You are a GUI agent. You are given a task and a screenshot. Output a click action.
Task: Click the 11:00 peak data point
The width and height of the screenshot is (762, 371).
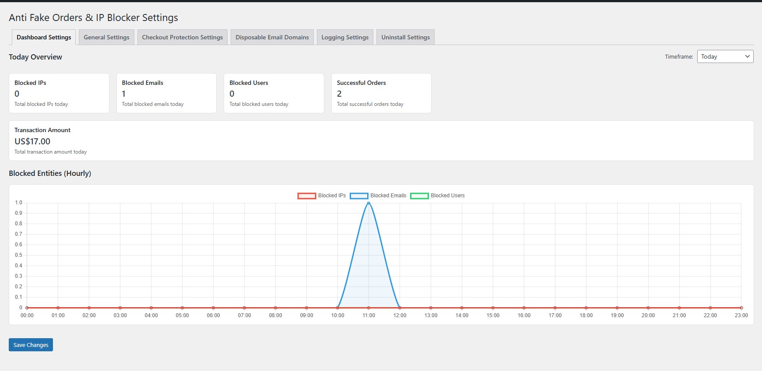pos(369,203)
